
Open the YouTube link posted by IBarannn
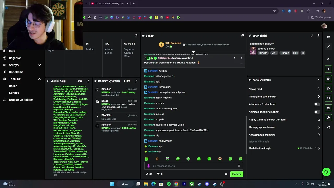pos(182,130)
